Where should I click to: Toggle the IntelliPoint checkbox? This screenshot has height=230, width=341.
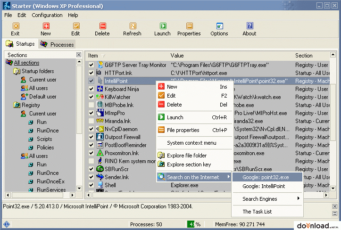[91, 81]
